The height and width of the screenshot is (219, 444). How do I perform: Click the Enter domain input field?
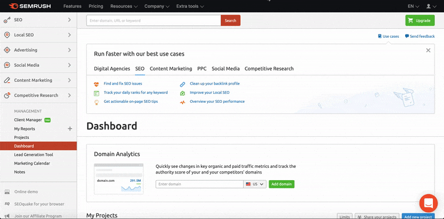(x=199, y=184)
